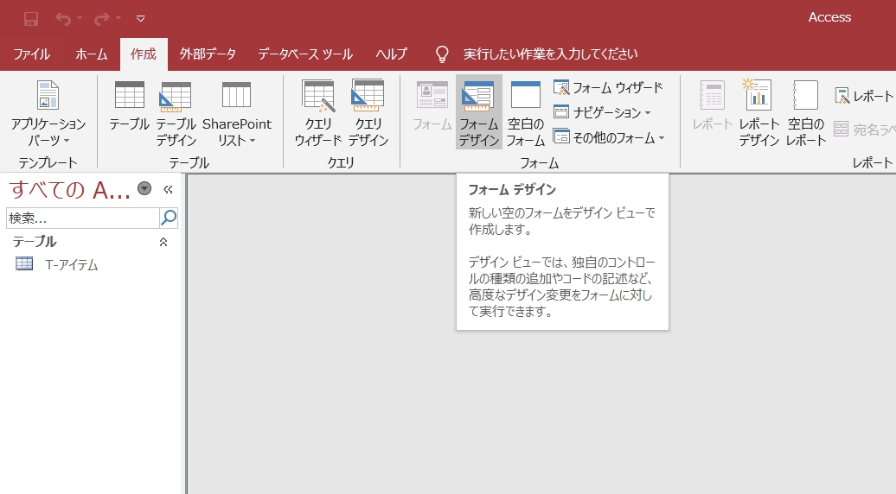Collapse the テーブル group
The height and width of the screenshot is (494, 896).
pos(163,243)
